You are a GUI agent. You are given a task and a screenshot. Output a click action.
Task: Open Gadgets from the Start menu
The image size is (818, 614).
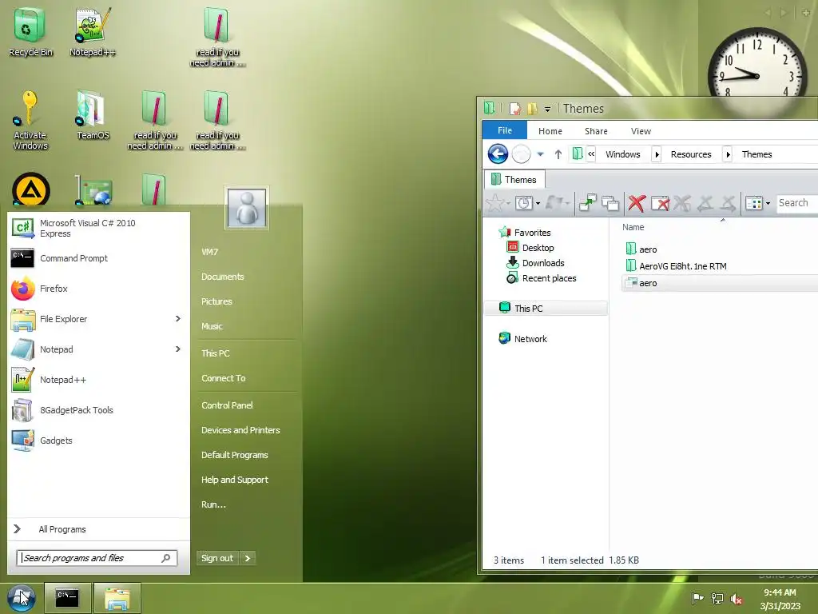[98, 441]
